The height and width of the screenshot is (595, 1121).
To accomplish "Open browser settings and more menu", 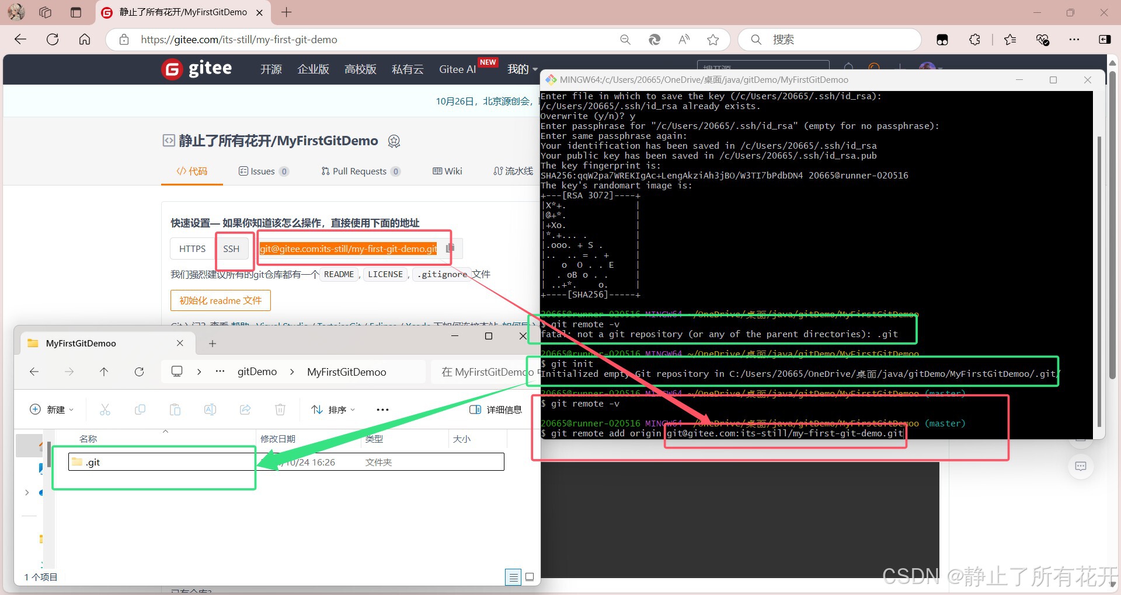I will point(1074,40).
